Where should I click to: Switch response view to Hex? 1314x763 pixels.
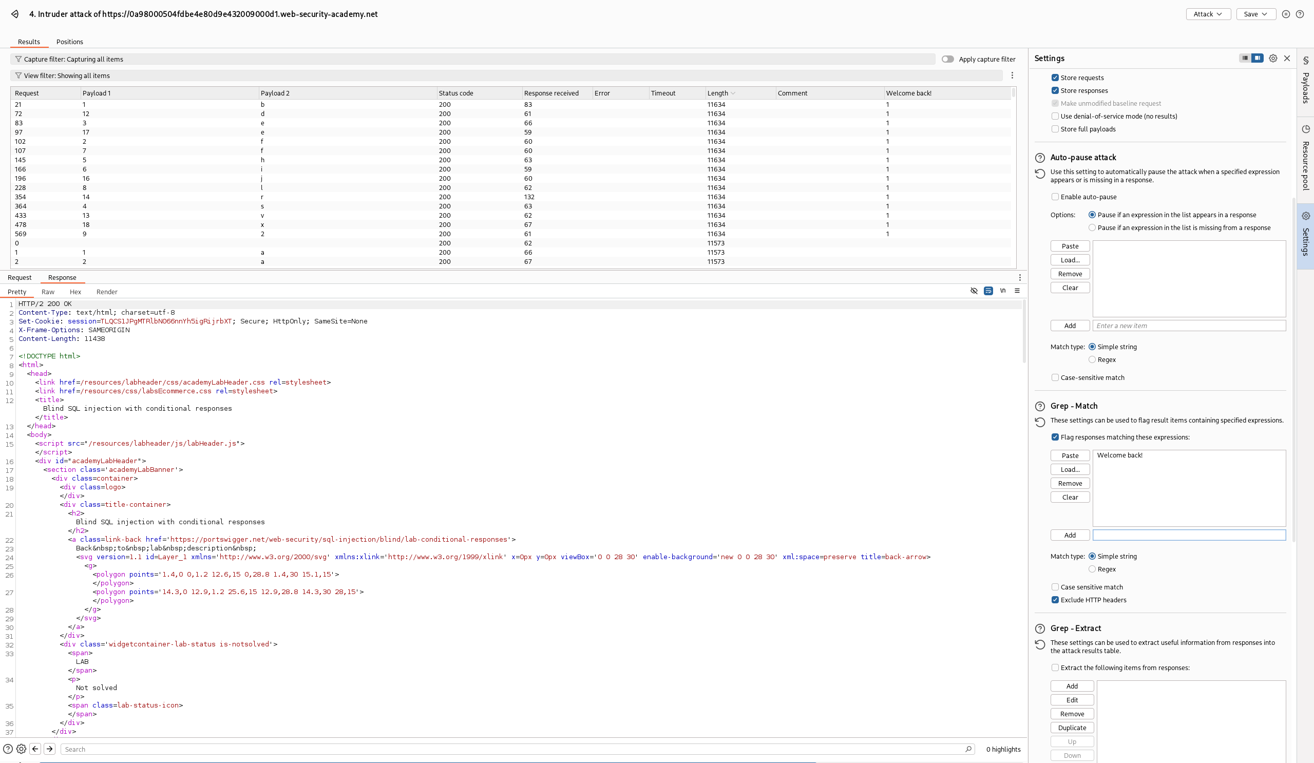point(75,292)
